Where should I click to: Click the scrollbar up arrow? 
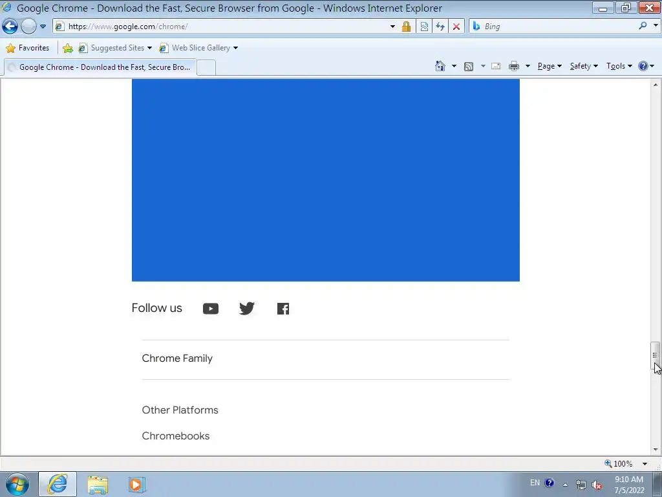click(656, 85)
